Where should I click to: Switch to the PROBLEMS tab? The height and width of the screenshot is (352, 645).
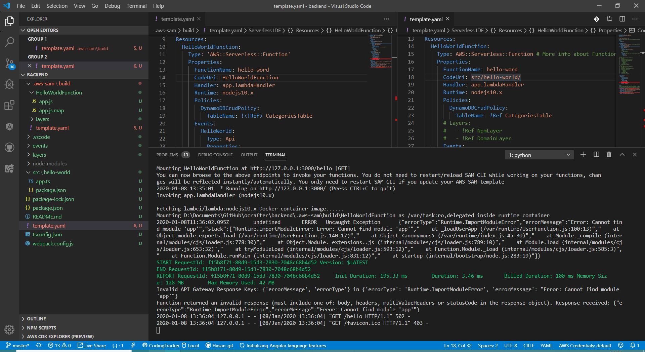tap(167, 155)
